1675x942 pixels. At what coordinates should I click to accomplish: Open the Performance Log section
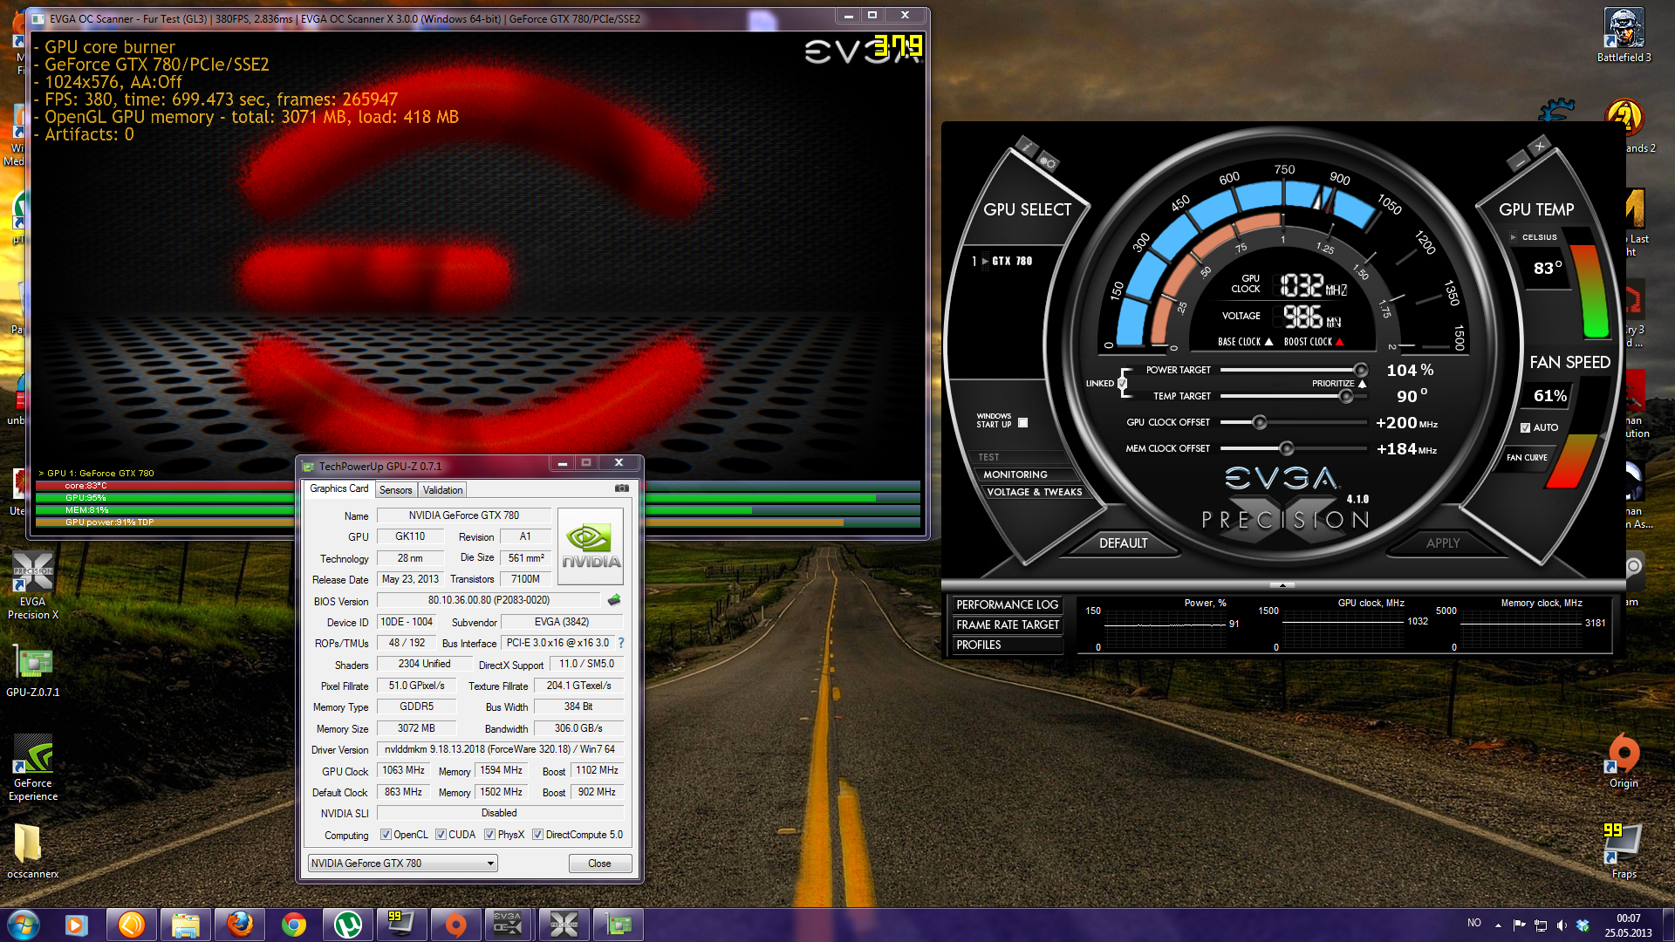1007,604
